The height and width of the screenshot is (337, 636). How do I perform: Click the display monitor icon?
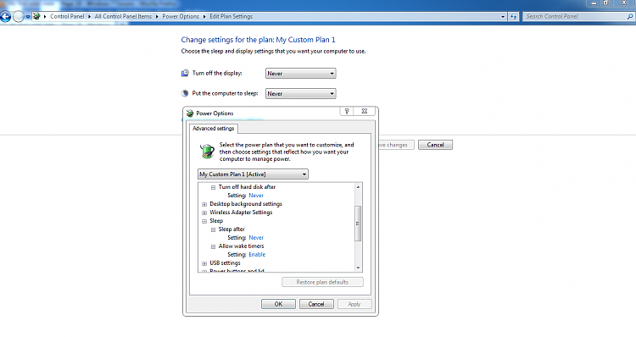[x=185, y=73]
